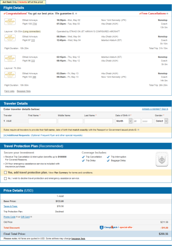
Task: Click the info icon next to Promo Code
Action: click(x=17, y=217)
